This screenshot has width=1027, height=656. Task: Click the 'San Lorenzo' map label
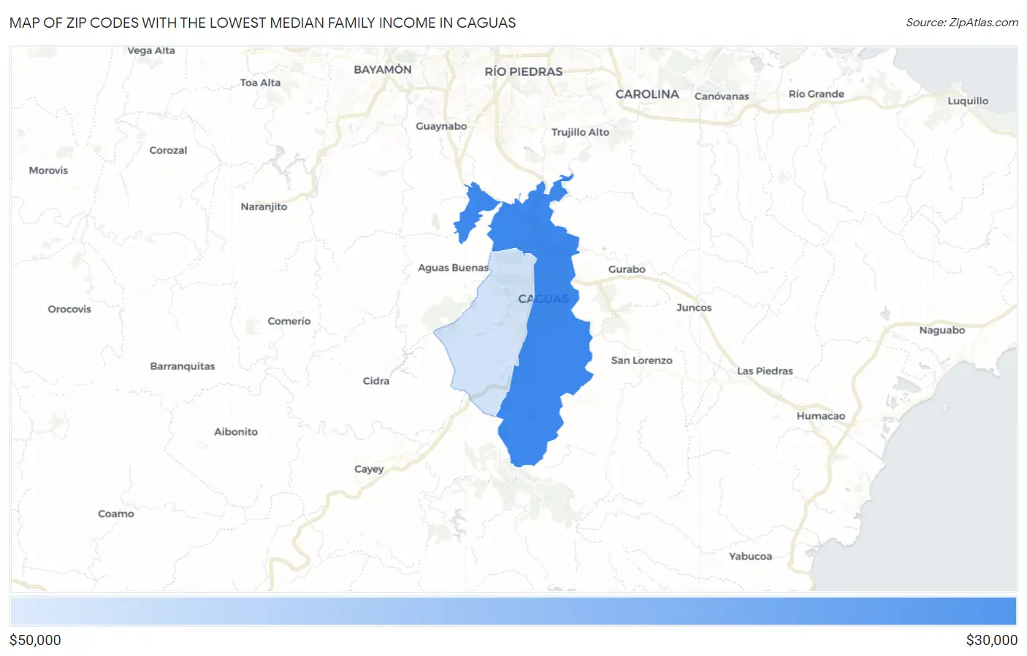(x=641, y=360)
